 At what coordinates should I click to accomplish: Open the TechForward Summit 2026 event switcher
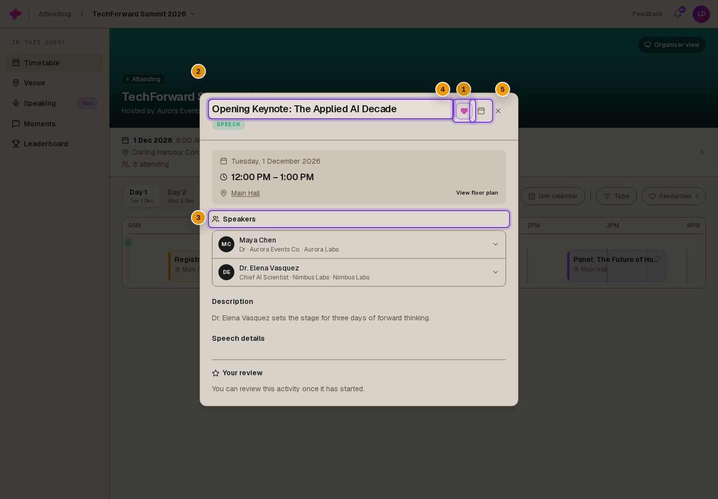point(144,14)
